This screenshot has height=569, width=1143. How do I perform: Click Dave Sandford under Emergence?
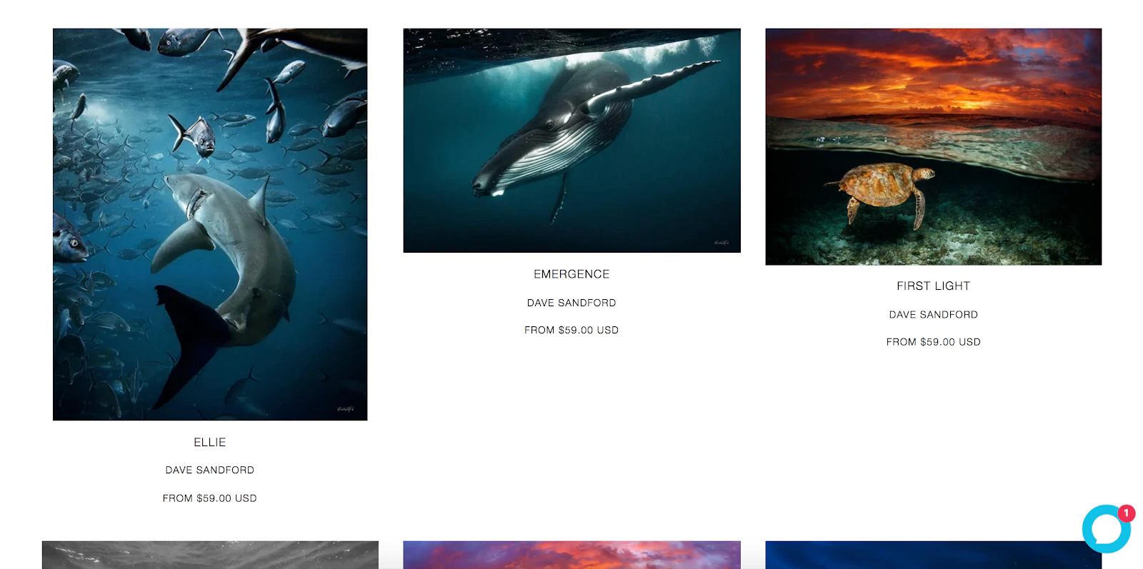click(571, 303)
